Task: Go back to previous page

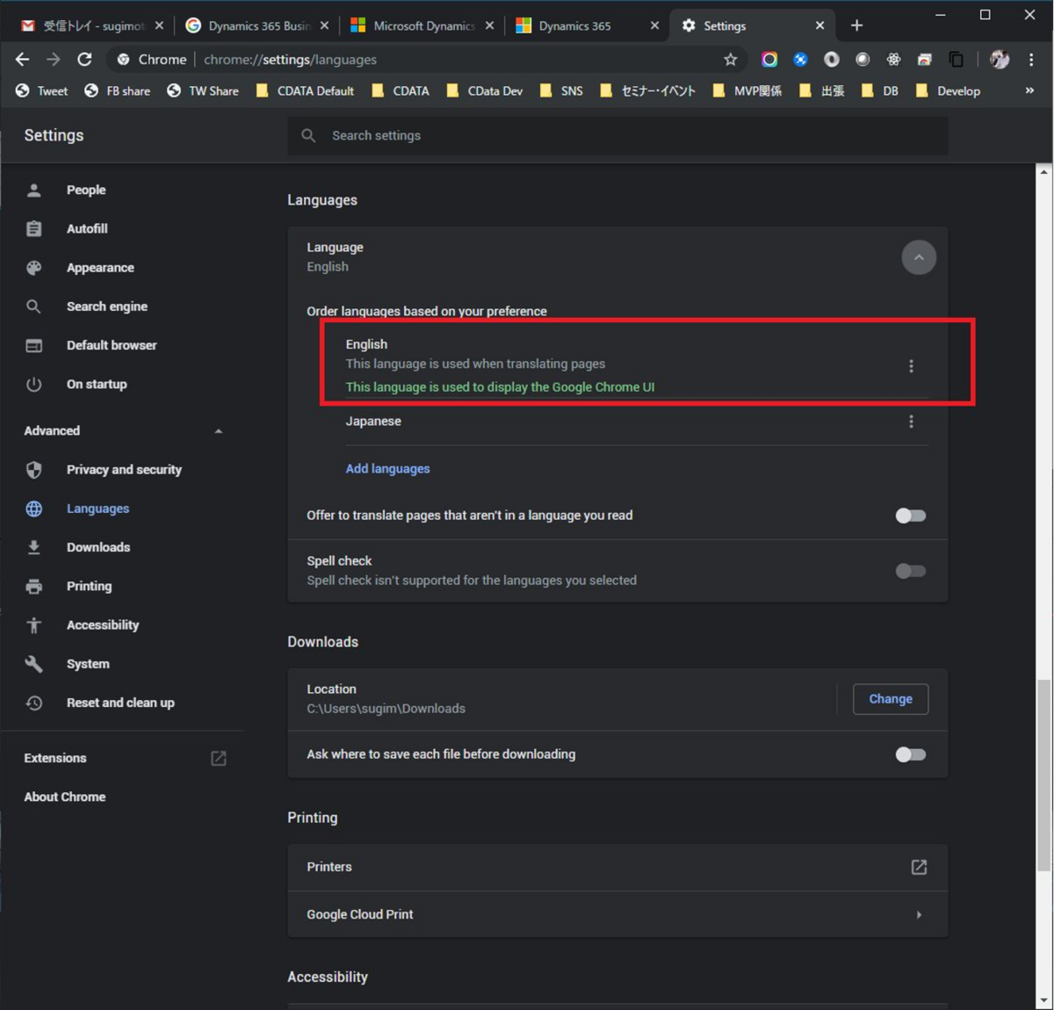Action: point(23,59)
